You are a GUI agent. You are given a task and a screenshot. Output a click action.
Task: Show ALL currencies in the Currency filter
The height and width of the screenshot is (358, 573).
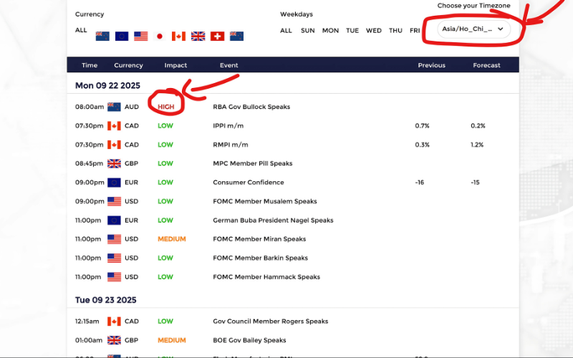click(81, 30)
